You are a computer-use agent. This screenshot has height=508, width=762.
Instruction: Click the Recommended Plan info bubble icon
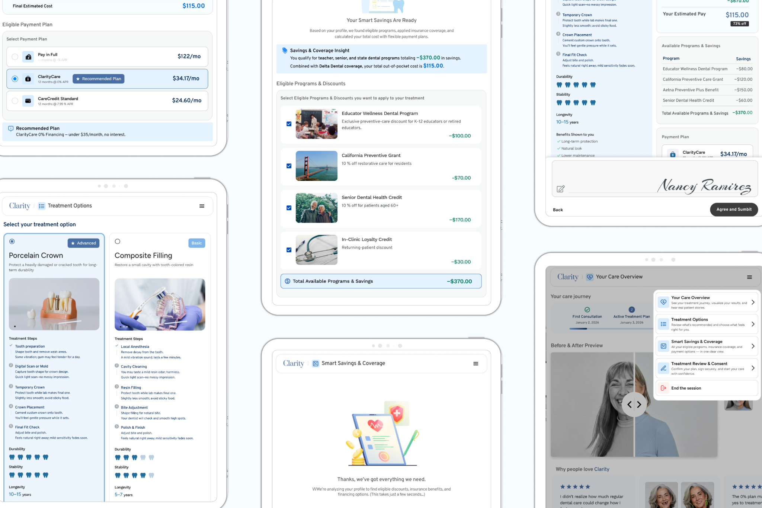[11, 128]
